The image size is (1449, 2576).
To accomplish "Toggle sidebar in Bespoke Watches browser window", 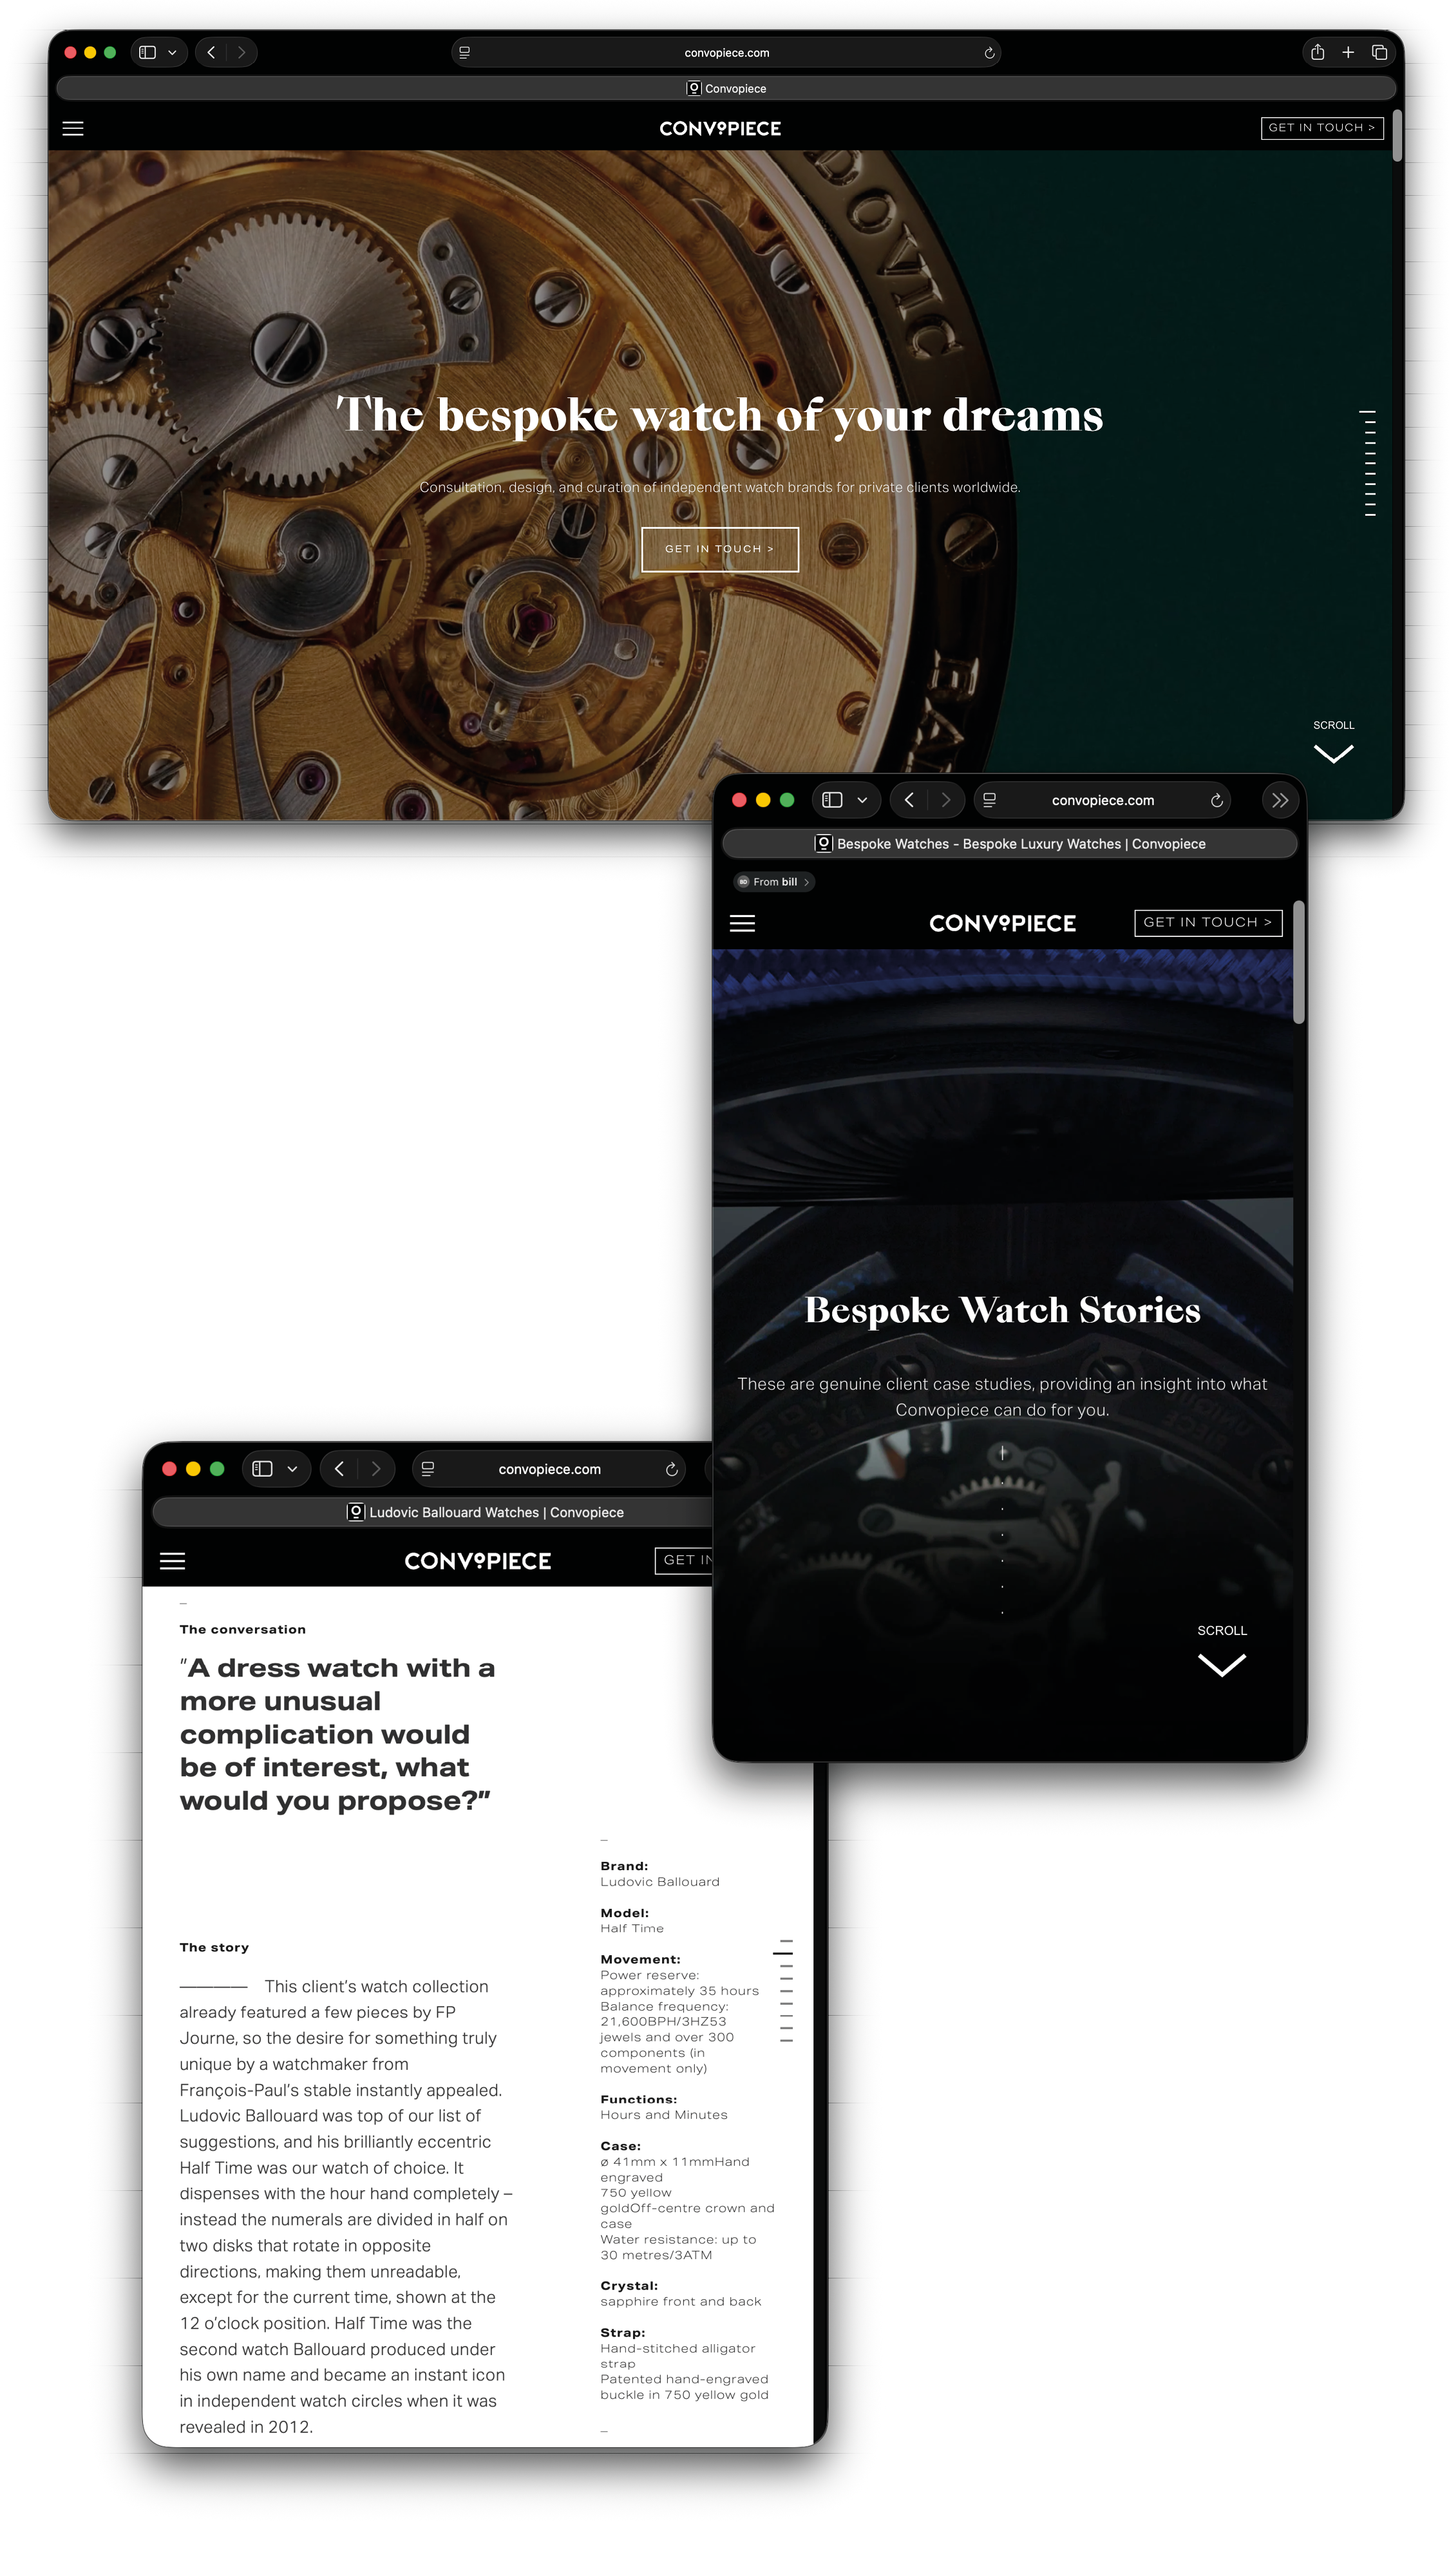I will [x=832, y=800].
